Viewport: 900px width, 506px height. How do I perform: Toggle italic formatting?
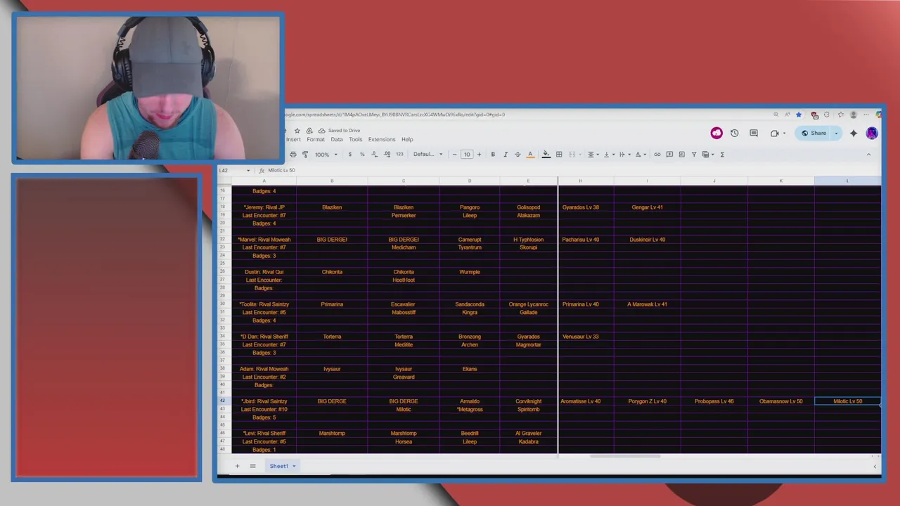tap(505, 155)
